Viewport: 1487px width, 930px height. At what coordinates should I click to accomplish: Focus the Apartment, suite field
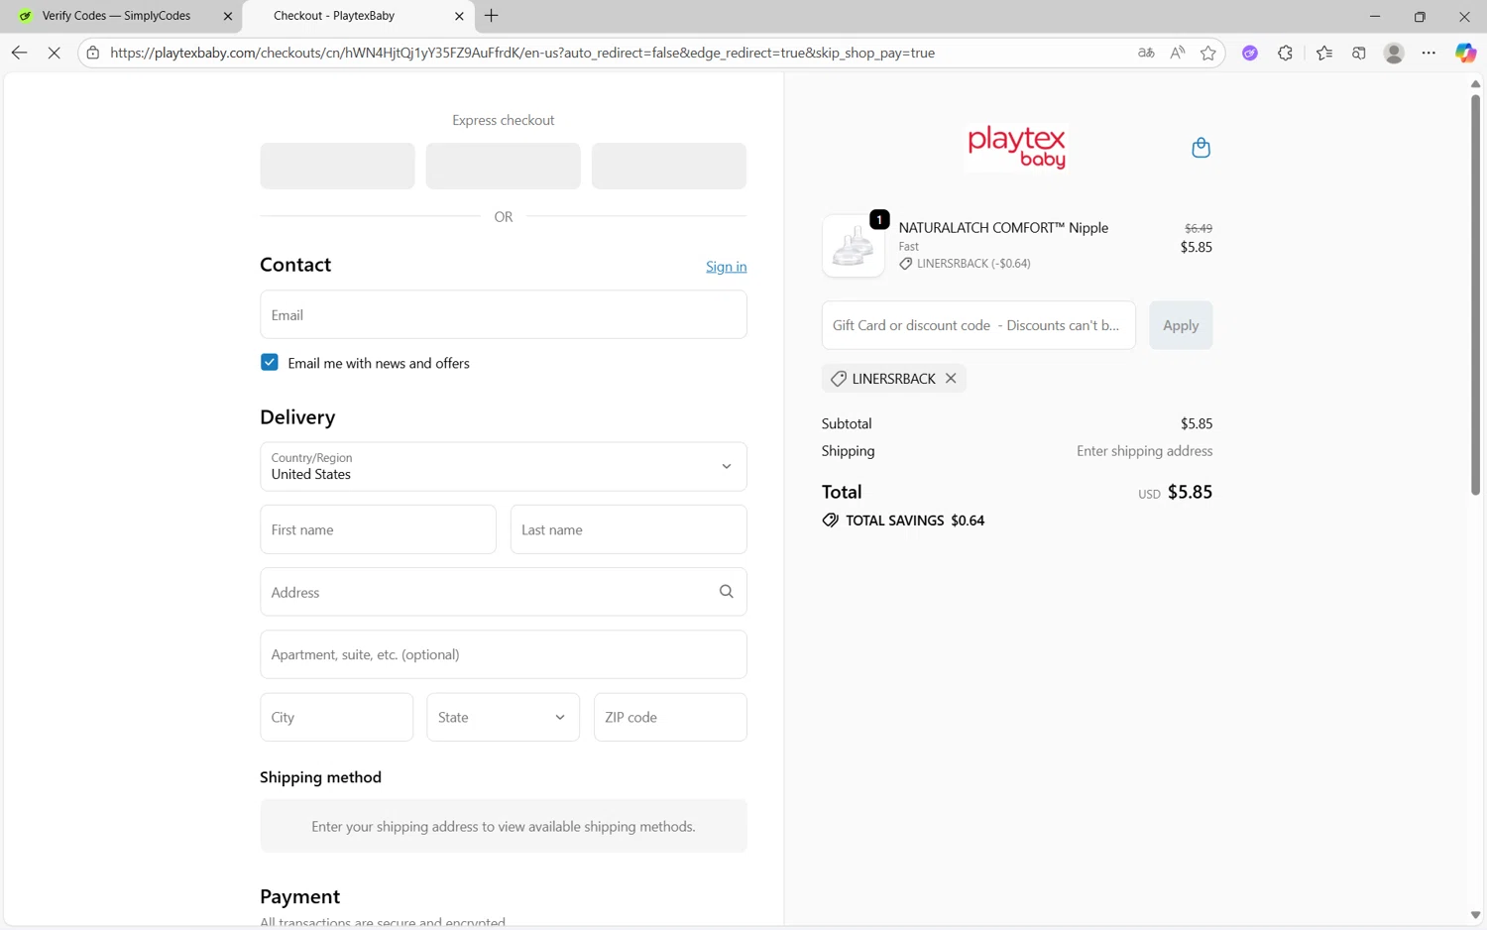tap(504, 654)
